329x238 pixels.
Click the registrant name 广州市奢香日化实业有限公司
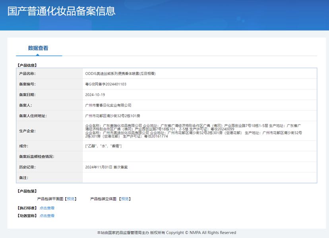point(108,105)
